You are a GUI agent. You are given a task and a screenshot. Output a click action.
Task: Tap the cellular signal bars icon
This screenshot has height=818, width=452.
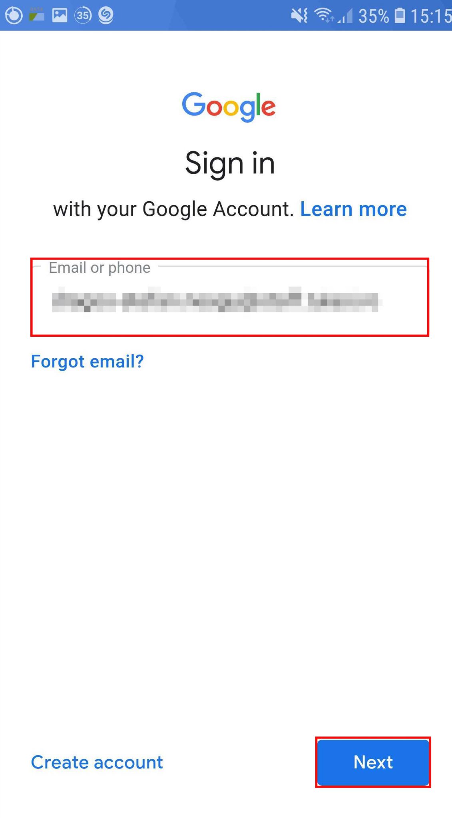pos(345,16)
